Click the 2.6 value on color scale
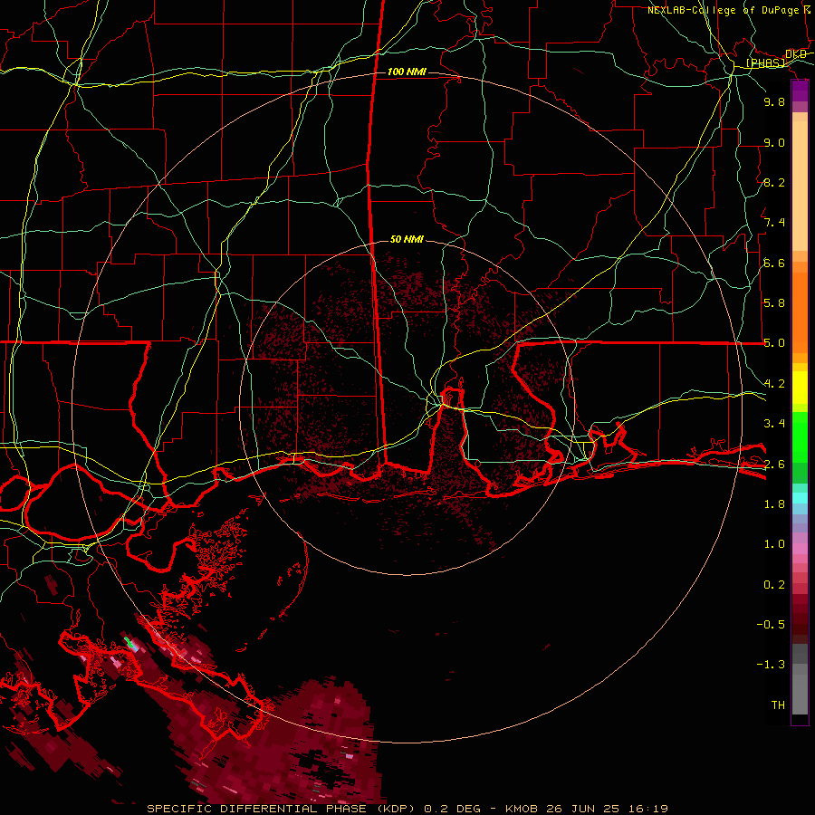 pos(774,465)
